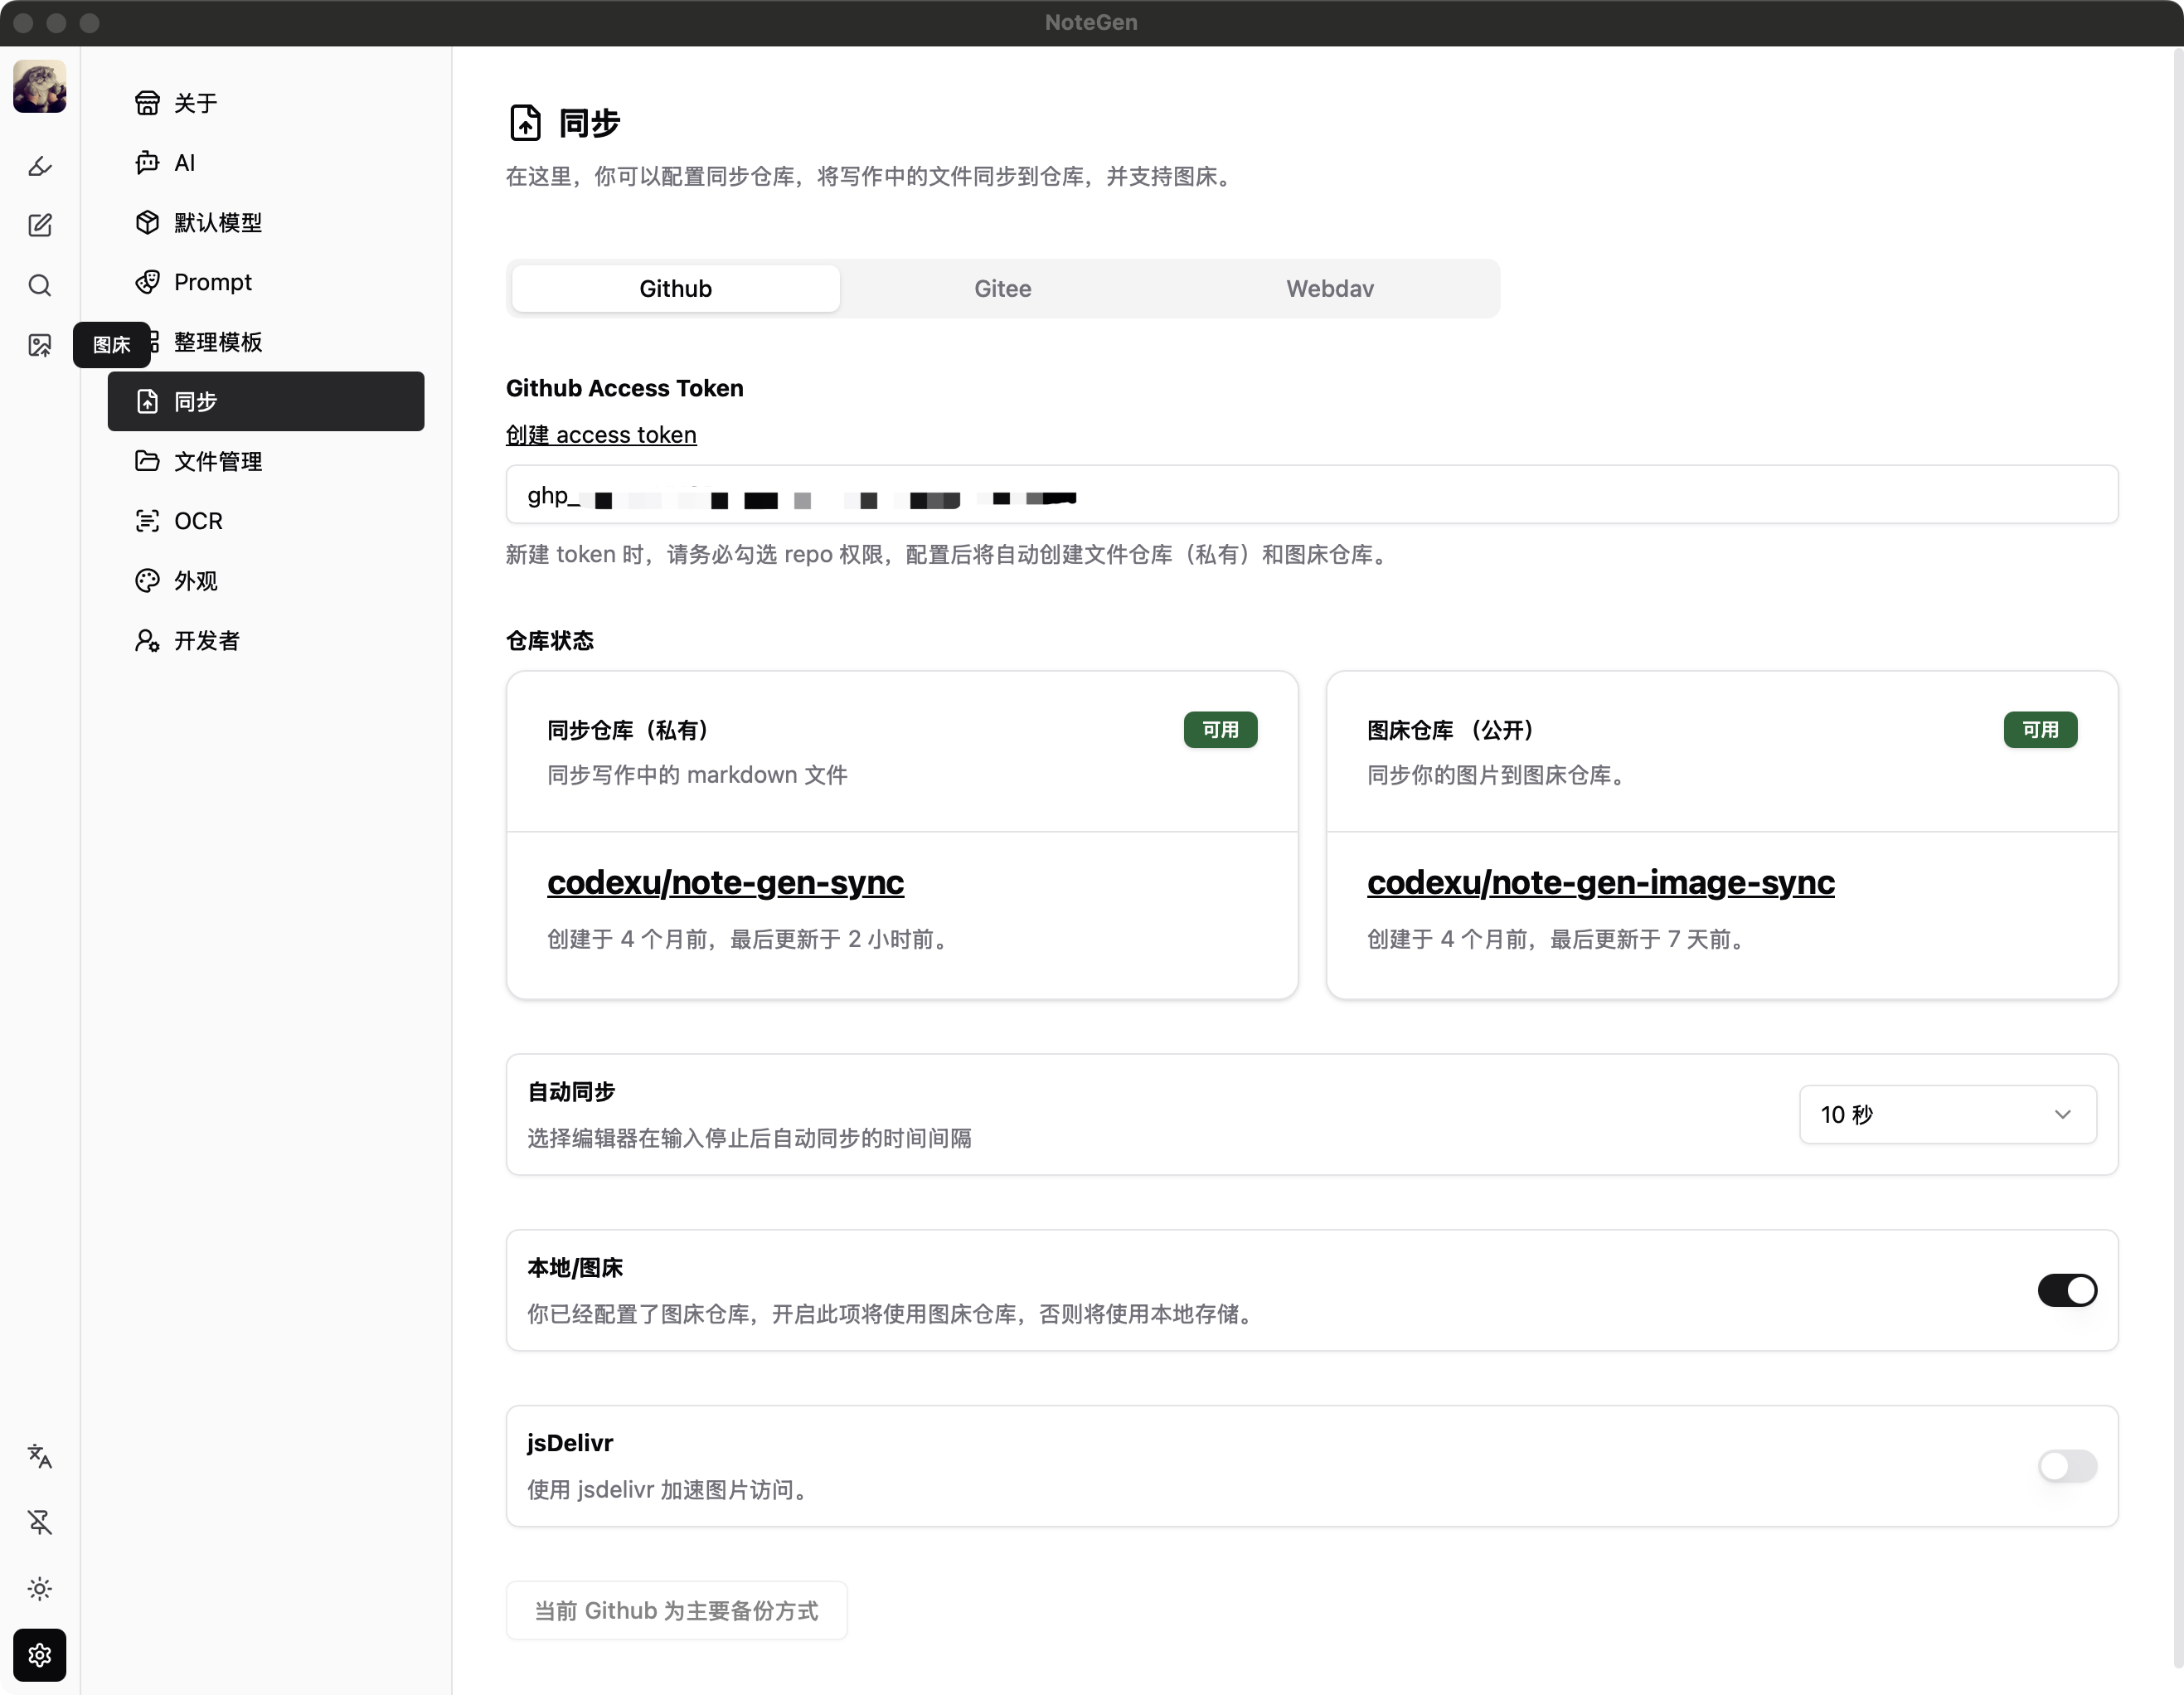Click the 图床 tooltip label
The width and height of the screenshot is (2184, 1695).
click(x=111, y=345)
